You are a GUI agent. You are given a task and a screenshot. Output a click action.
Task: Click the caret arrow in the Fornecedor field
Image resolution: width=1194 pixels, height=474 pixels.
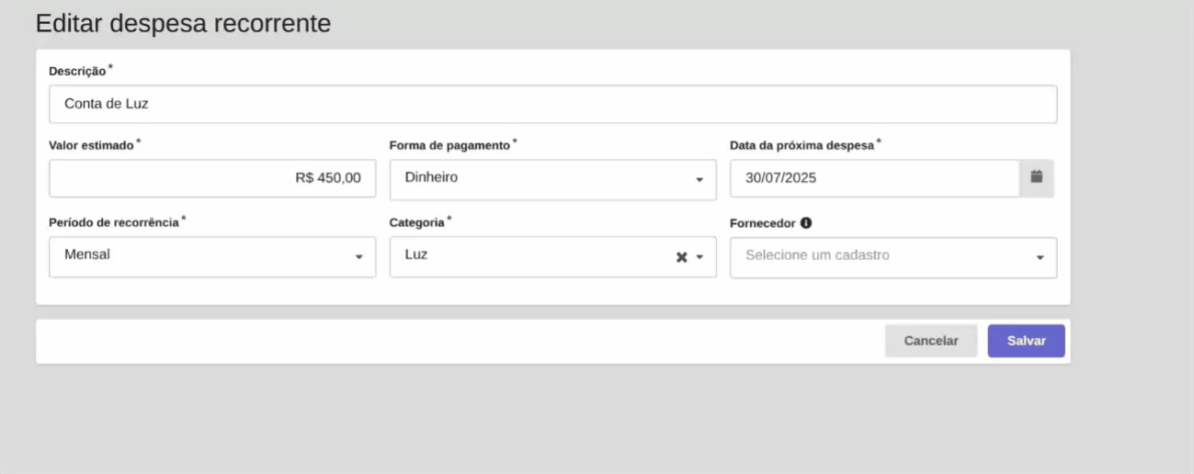pos(1040,258)
